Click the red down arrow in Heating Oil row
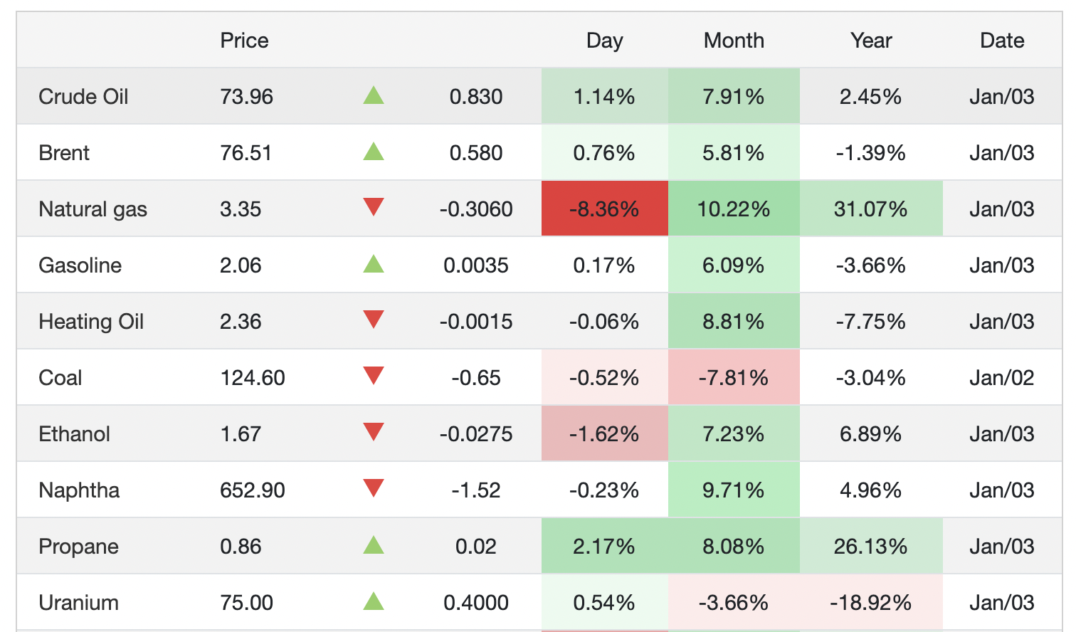The width and height of the screenshot is (1076, 632). click(374, 320)
